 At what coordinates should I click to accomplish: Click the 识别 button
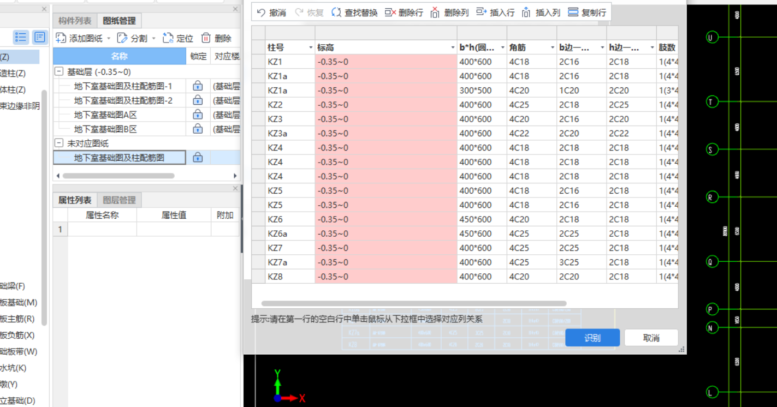pos(592,338)
